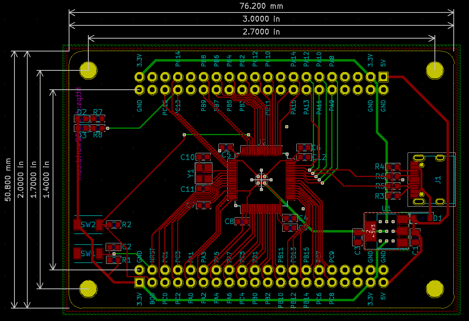Select the PC0 pin label

coord(165,298)
